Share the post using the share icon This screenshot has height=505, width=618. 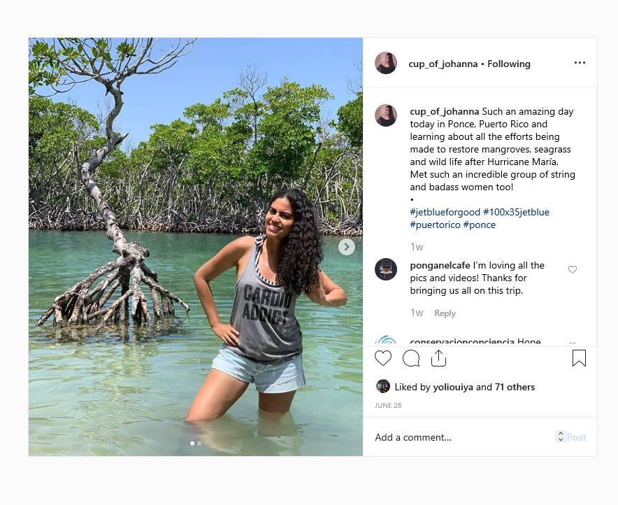(438, 358)
